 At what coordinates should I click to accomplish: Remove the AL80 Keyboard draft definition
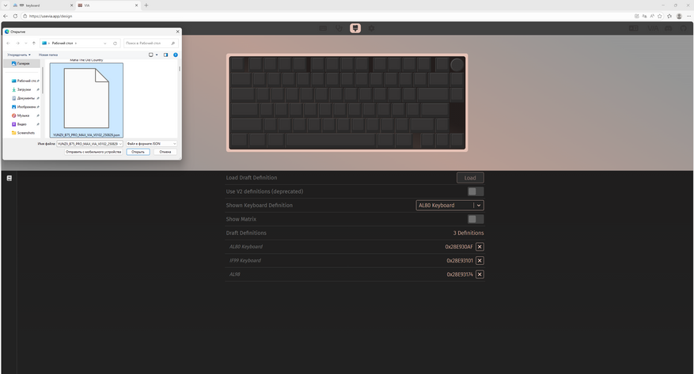pyautogui.click(x=480, y=247)
